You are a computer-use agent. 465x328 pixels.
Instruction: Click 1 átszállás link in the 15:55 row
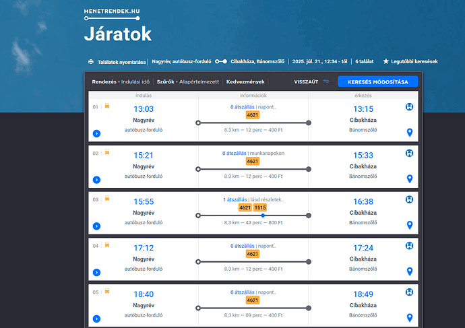235,199
